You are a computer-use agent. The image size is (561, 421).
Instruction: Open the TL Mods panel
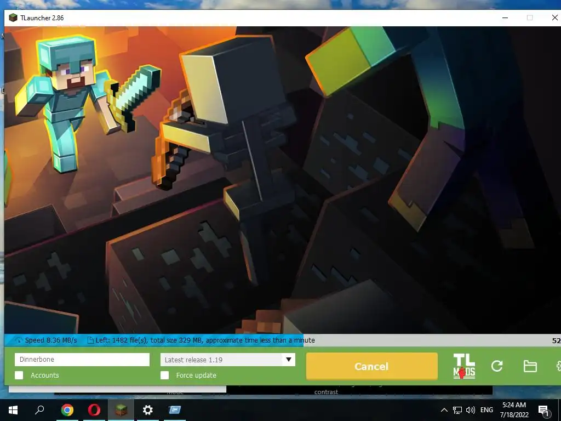[x=464, y=366]
